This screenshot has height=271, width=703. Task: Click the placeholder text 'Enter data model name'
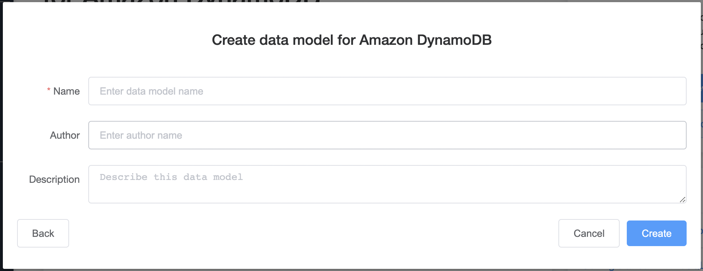pos(151,91)
